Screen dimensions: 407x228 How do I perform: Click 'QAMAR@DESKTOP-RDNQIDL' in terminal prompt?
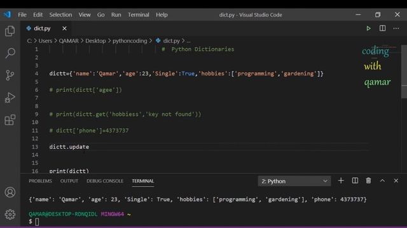(63, 214)
